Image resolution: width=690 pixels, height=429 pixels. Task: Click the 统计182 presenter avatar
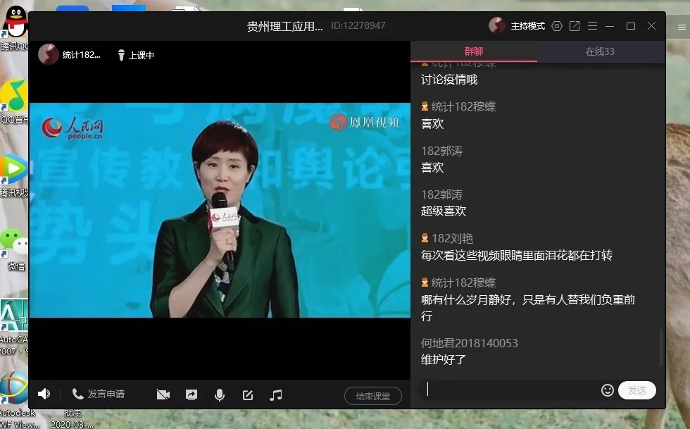point(49,54)
